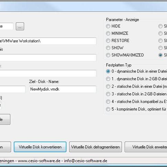This screenshot has width=167, height=167.
Task: Select the checked radio at right of SHOWMAXIMIZED
Action: point(160,55)
